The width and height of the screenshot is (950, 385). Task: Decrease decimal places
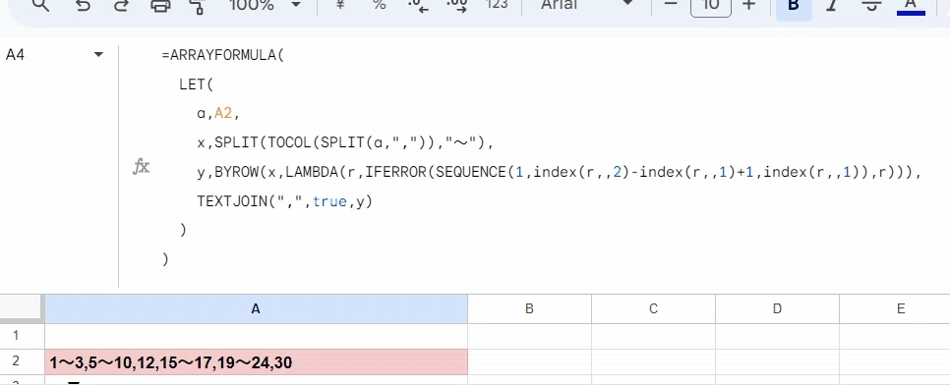coord(418,6)
